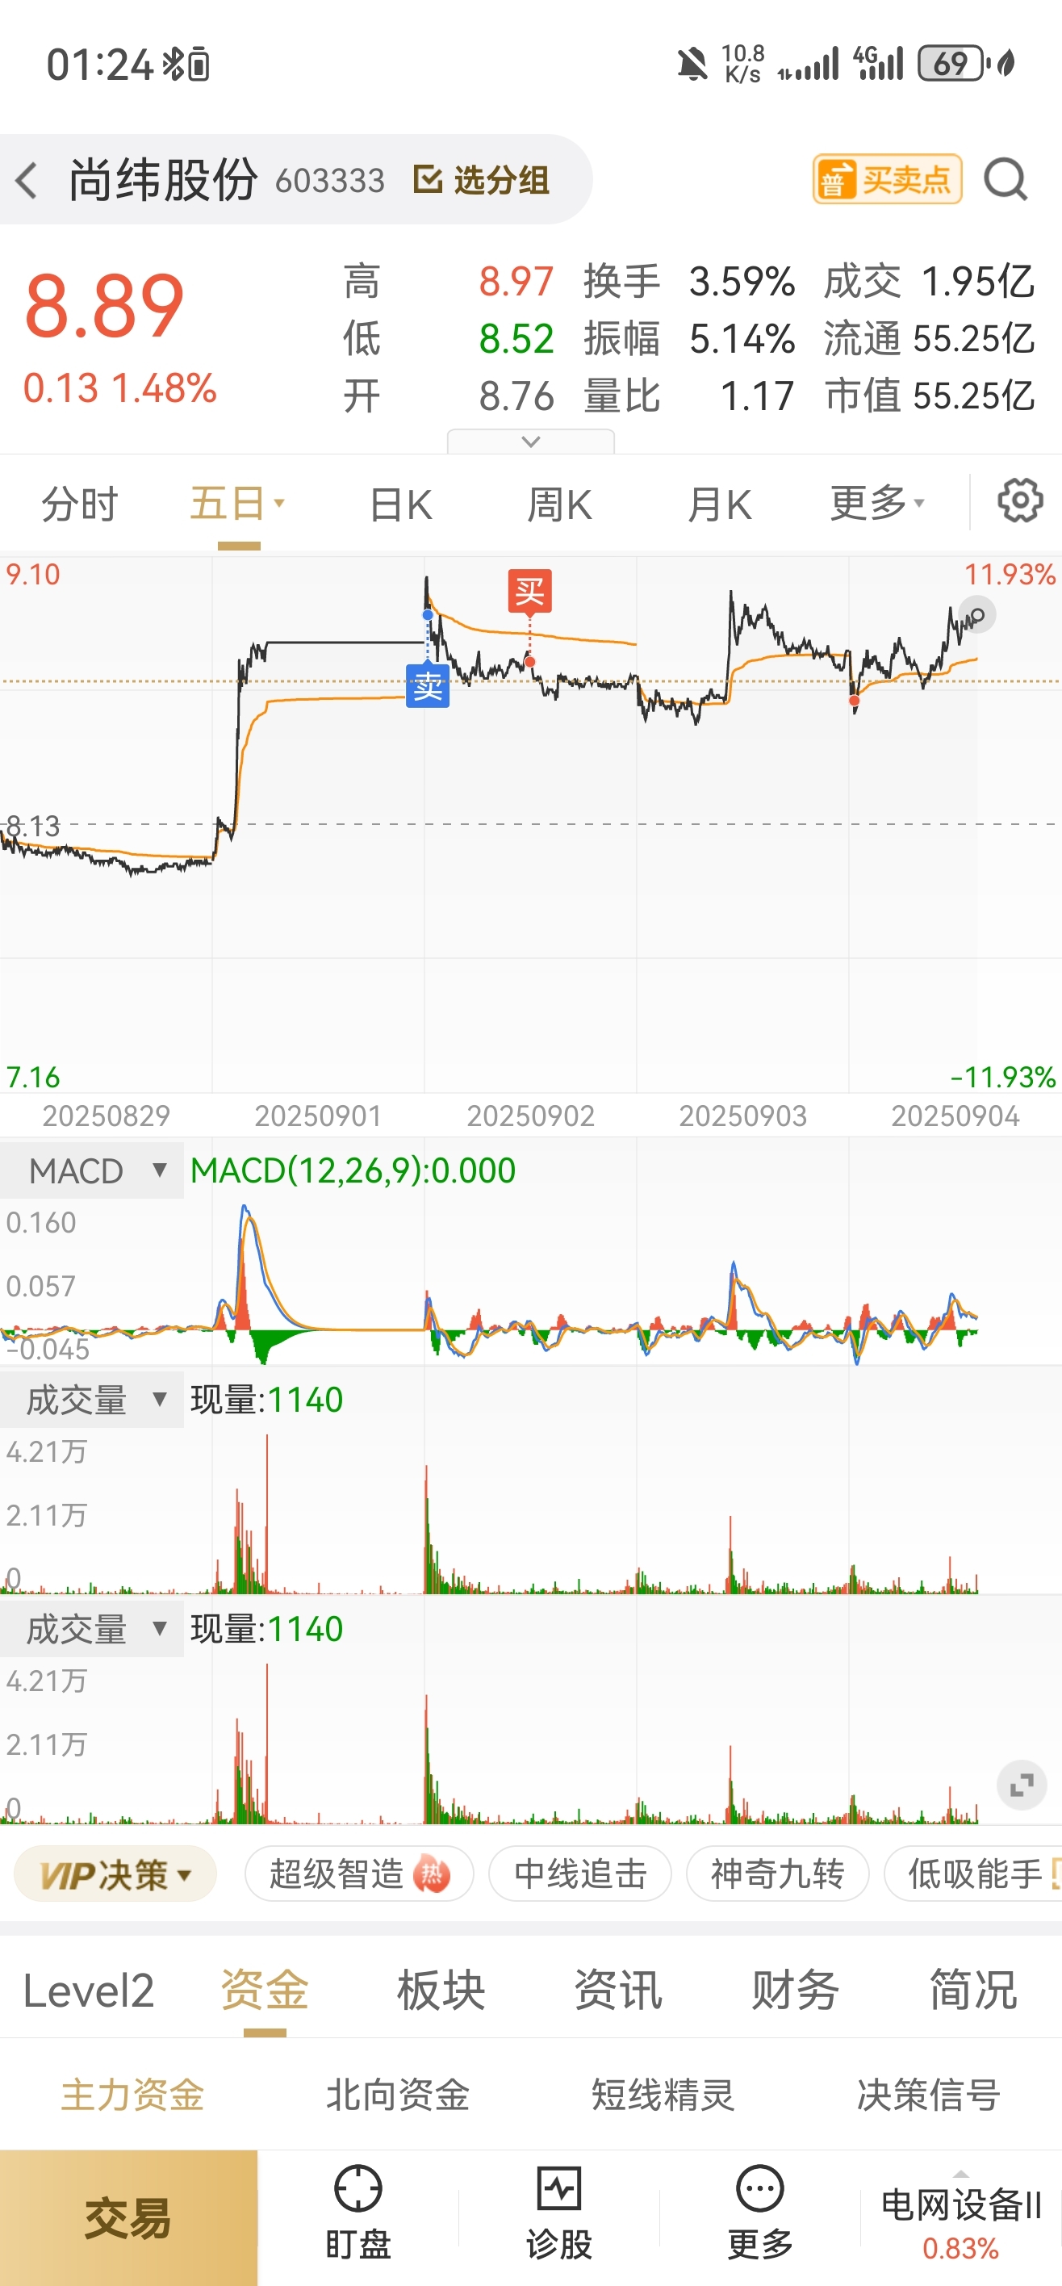Open the 五日 period dropdown
This screenshot has height=2286, width=1062.
[x=238, y=503]
